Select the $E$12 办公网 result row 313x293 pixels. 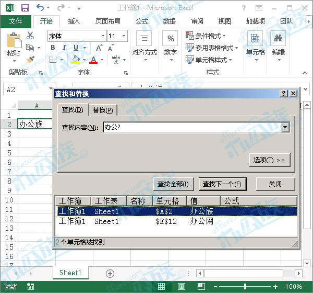click(x=176, y=221)
